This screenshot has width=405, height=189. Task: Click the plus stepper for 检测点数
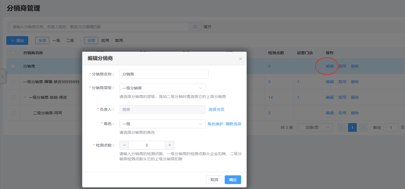point(170,145)
